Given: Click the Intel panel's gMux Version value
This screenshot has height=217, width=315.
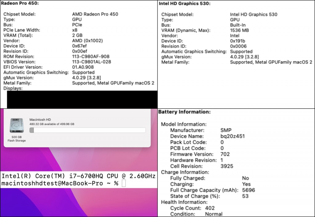Looking at the screenshot, I should coord(244,57).
